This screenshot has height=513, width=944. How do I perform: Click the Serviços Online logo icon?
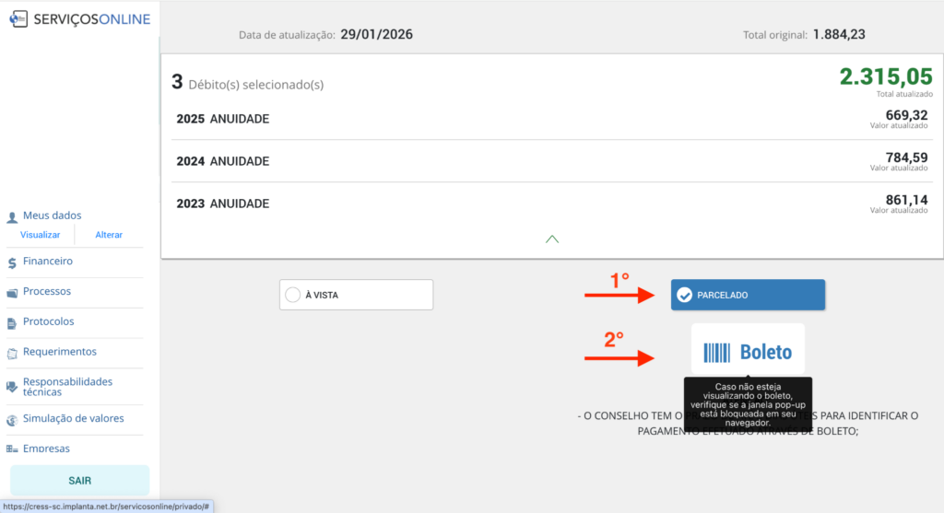[x=18, y=19]
